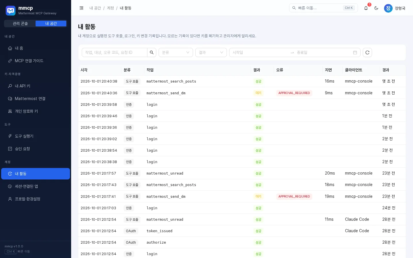This screenshot has width=413, height=258.
Task: Expand the 결과 filter dropdown
Action: [x=211, y=52]
